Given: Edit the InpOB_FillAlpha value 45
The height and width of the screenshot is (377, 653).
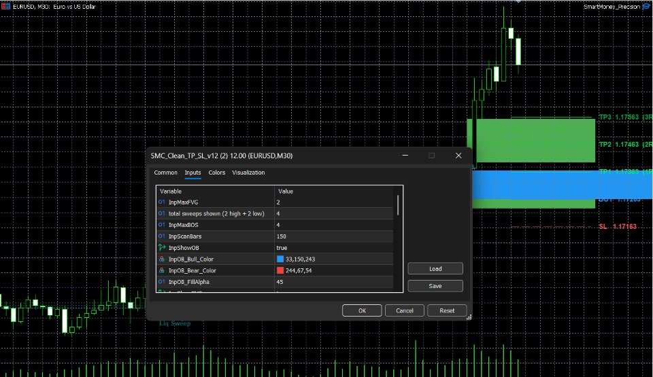Looking at the screenshot, I should (333, 282).
